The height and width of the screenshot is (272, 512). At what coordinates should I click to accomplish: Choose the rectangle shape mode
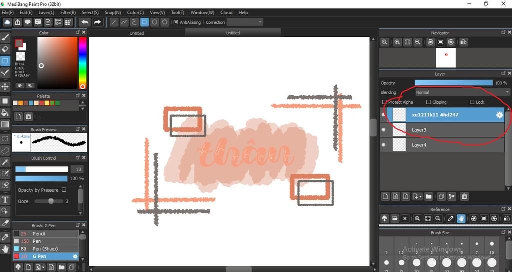[x=144, y=22]
